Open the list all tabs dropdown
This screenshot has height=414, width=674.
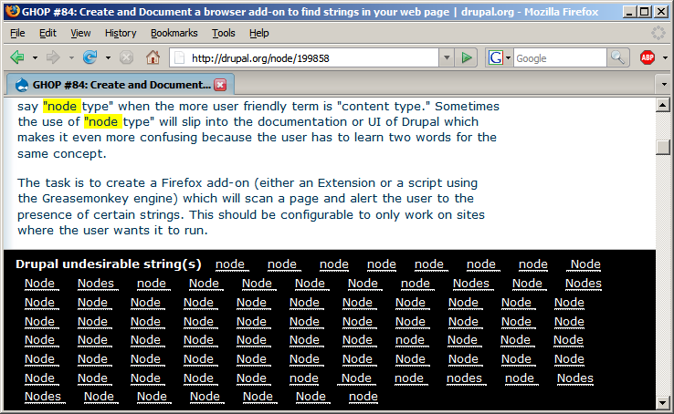[x=664, y=85]
